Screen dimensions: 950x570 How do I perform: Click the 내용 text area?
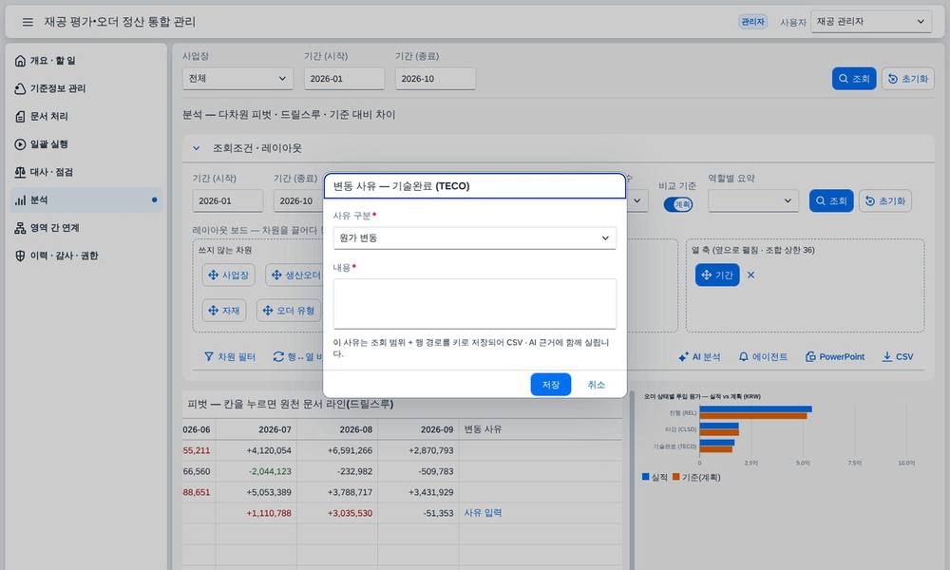474,304
